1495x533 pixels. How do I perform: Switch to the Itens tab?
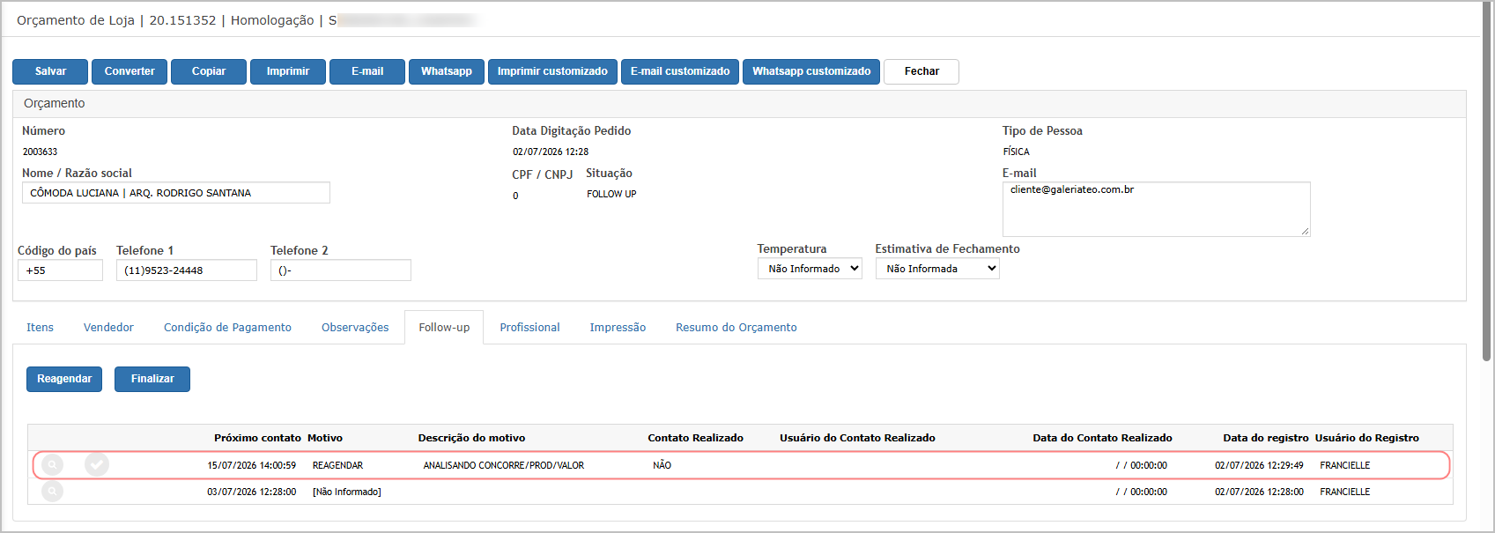click(x=40, y=328)
